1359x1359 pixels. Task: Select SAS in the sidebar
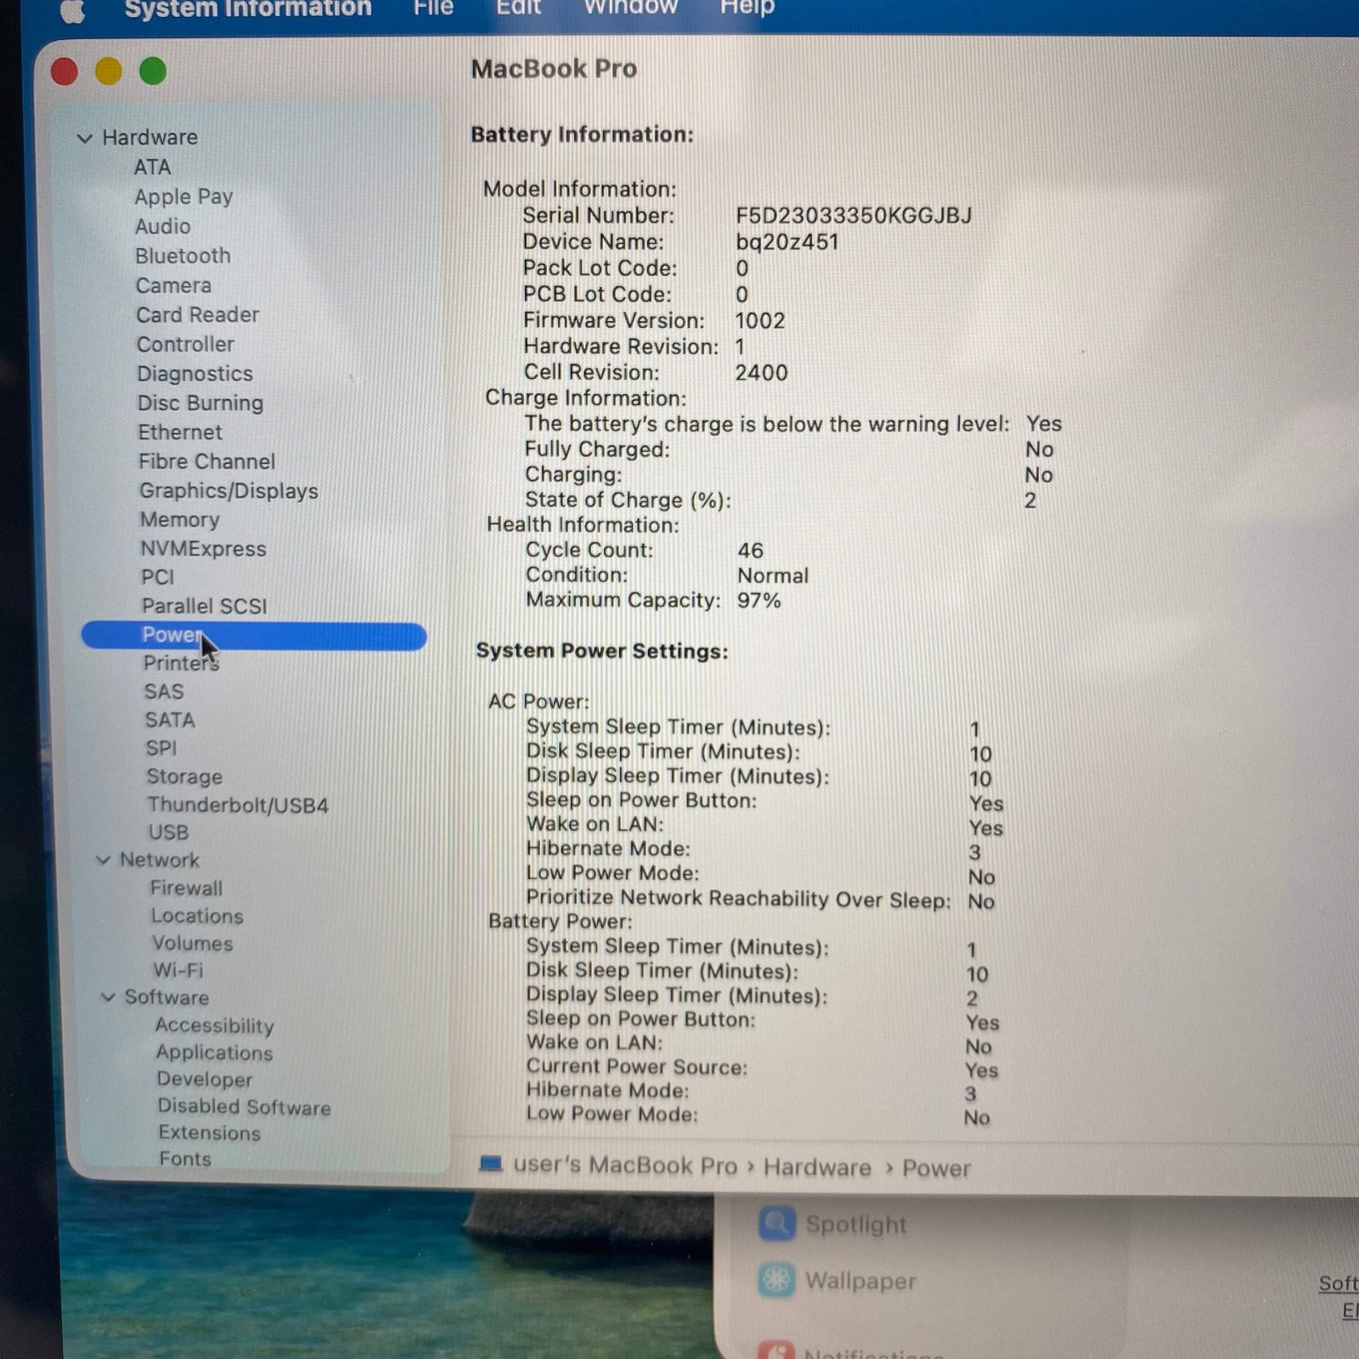point(163,691)
